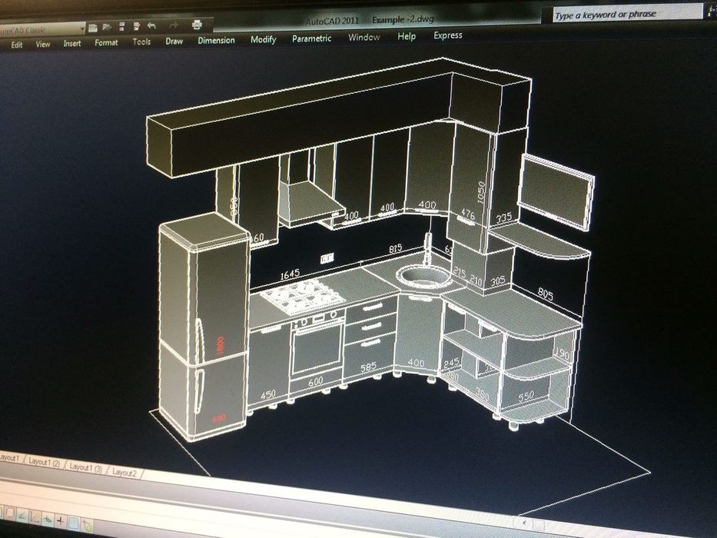The height and width of the screenshot is (538, 717).
Task: Open the Edit menu
Action: [17, 45]
